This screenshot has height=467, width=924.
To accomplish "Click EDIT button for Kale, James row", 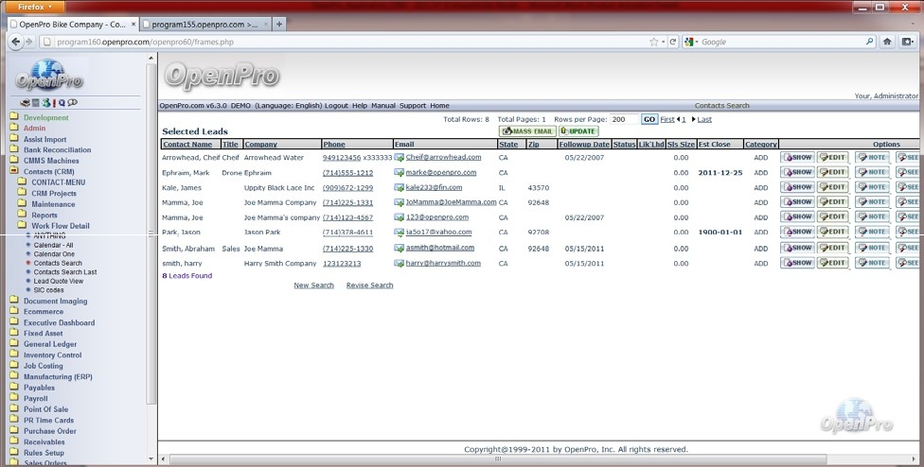I will (x=833, y=187).
